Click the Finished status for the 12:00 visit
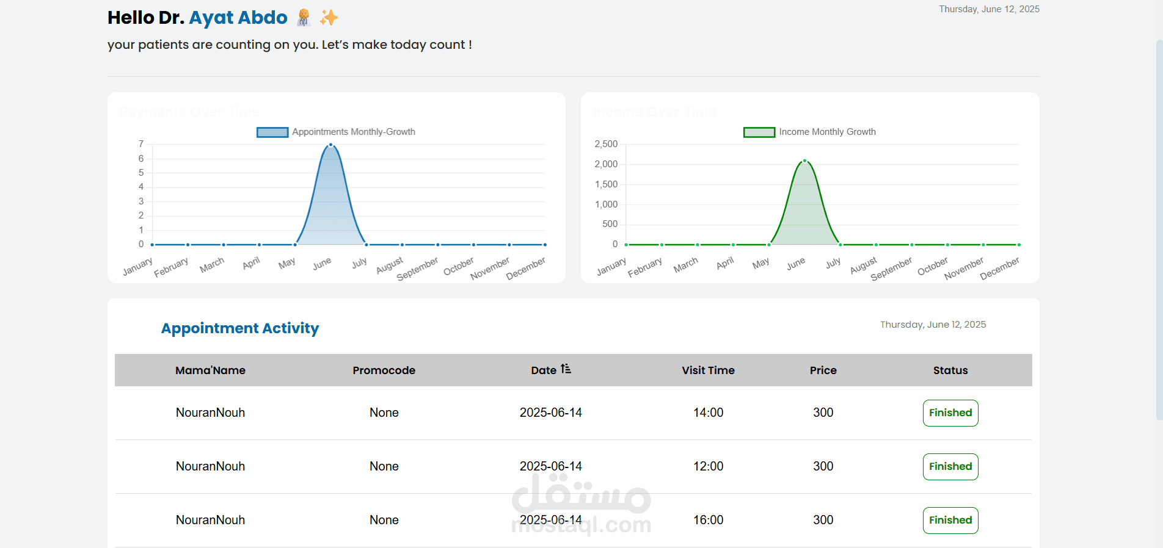1163x548 pixels. [950, 467]
